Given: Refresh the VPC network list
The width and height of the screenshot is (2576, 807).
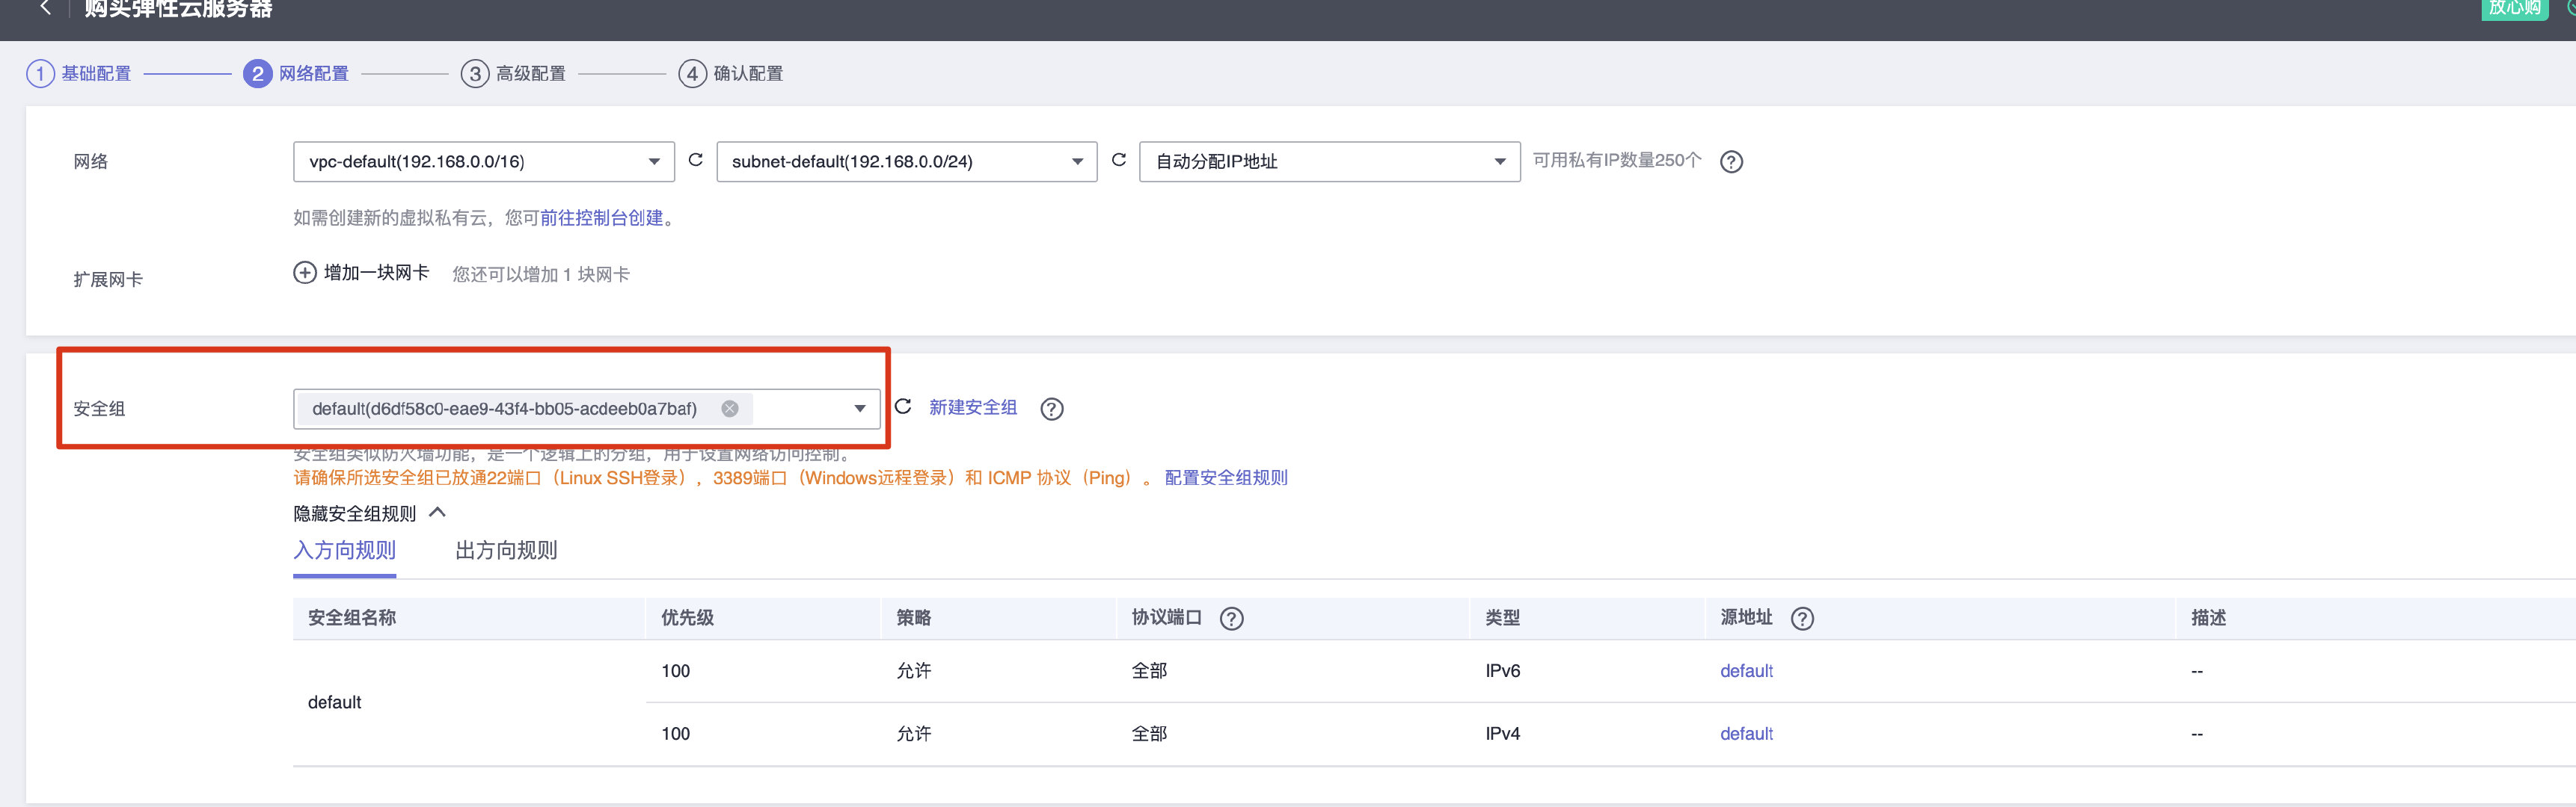Looking at the screenshot, I should 696,160.
